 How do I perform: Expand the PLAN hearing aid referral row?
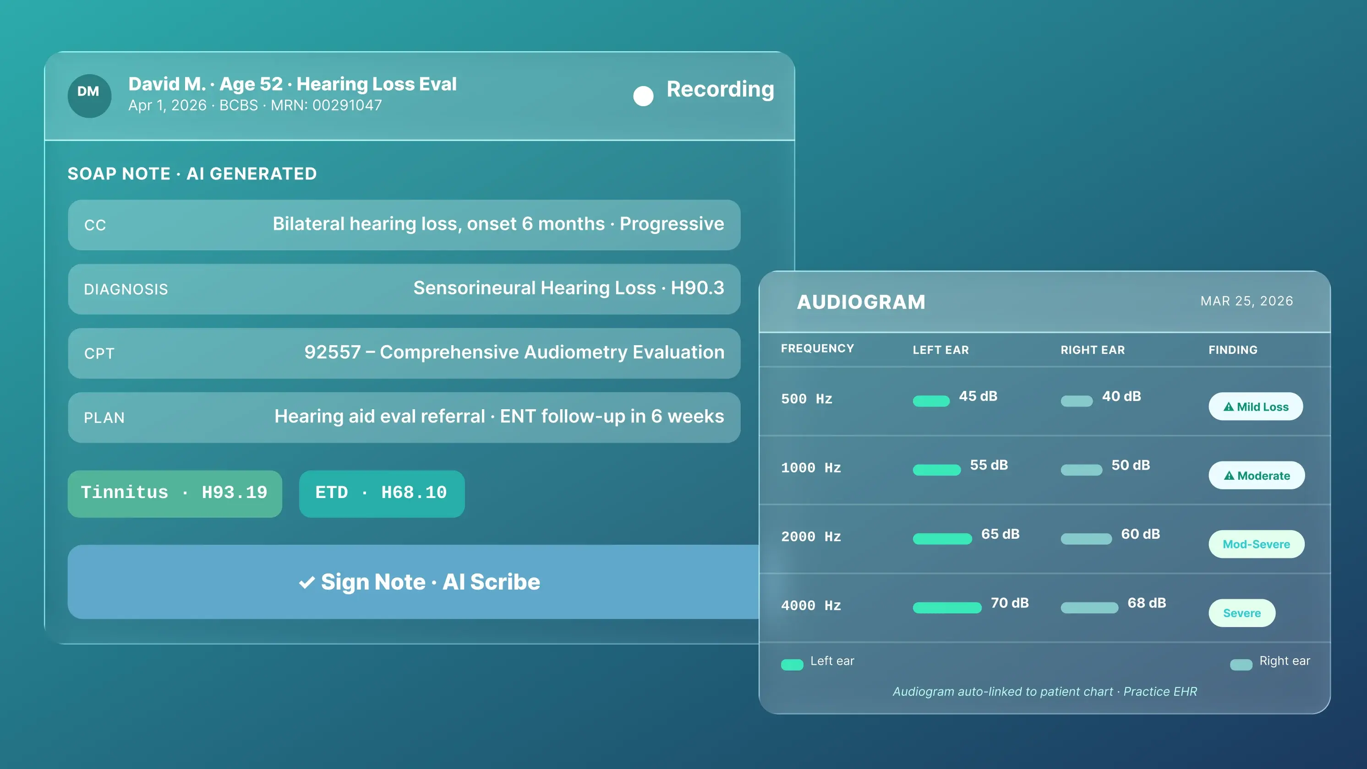pos(403,417)
